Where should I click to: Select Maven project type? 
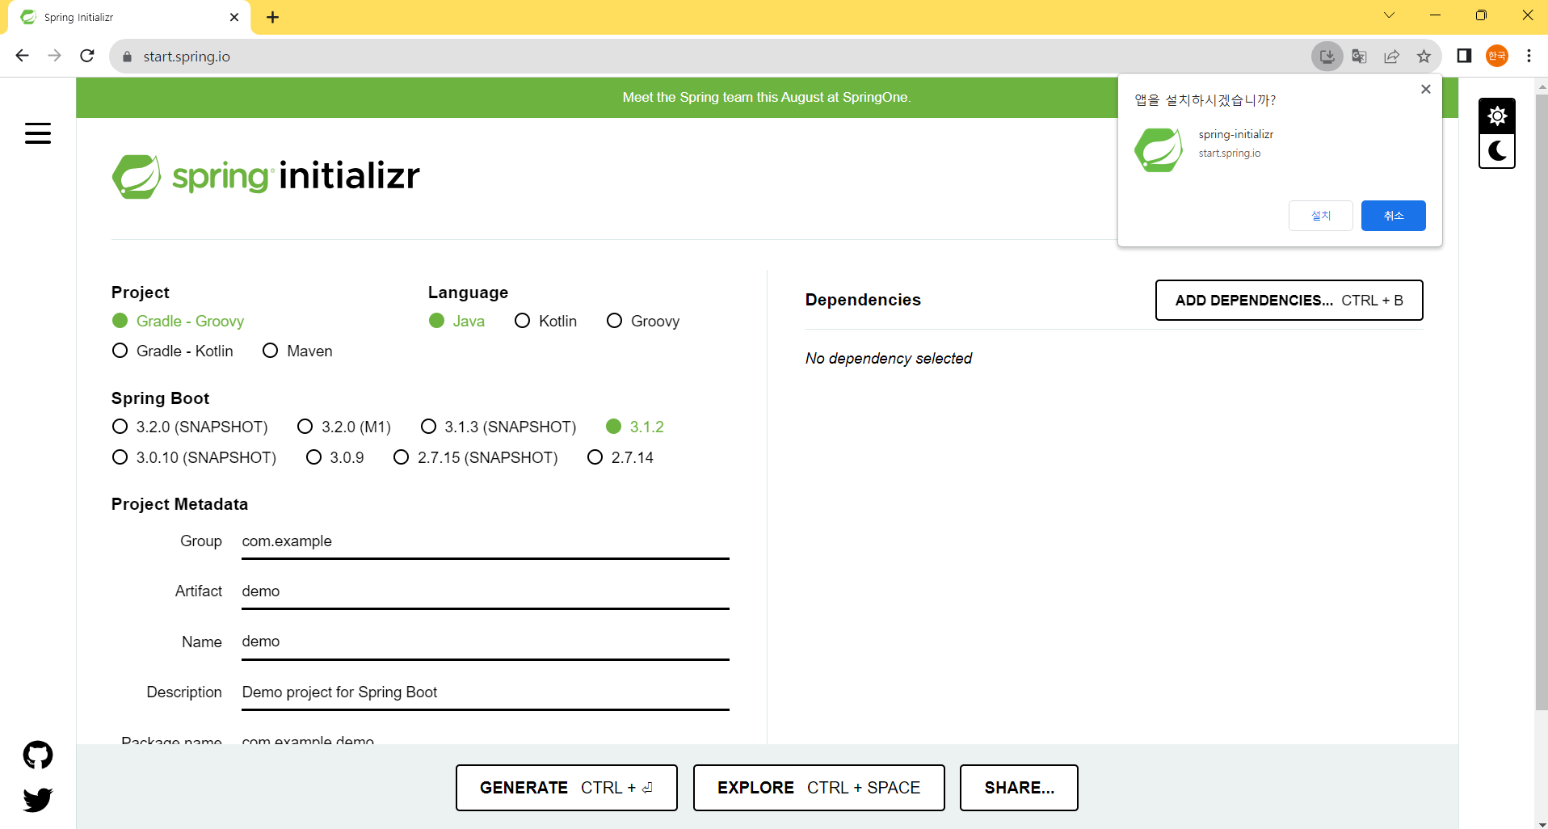pyautogui.click(x=297, y=351)
